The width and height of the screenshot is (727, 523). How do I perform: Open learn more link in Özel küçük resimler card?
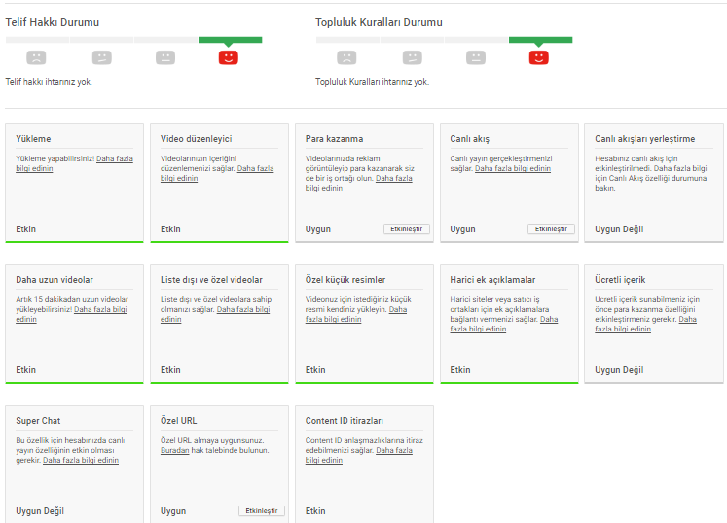click(x=355, y=314)
